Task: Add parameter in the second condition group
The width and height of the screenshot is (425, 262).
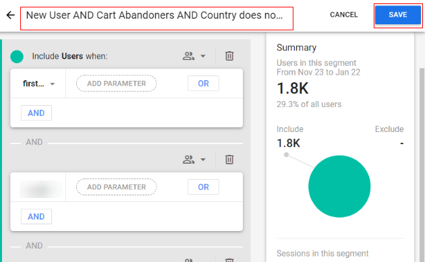Action: (x=116, y=187)
